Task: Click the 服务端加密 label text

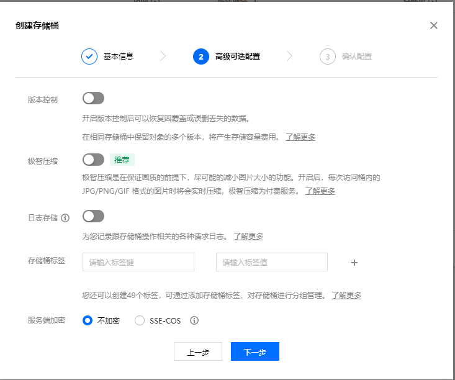Action: click(x=47, y=320)
